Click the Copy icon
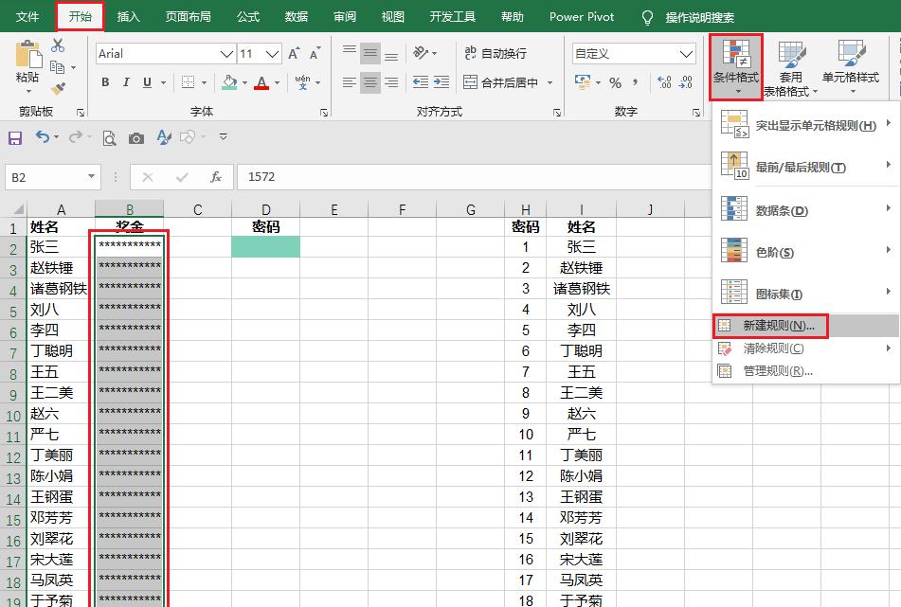 pos(58,67)
